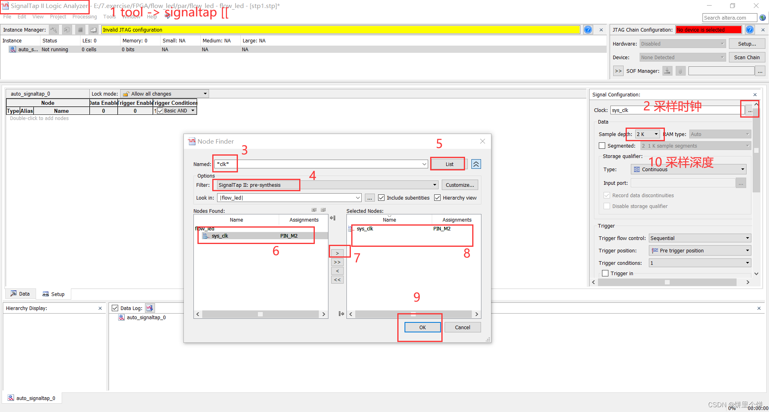Enable Segmented checkbox
This screenshot has height=412, width=769.
tap(602, 146)
